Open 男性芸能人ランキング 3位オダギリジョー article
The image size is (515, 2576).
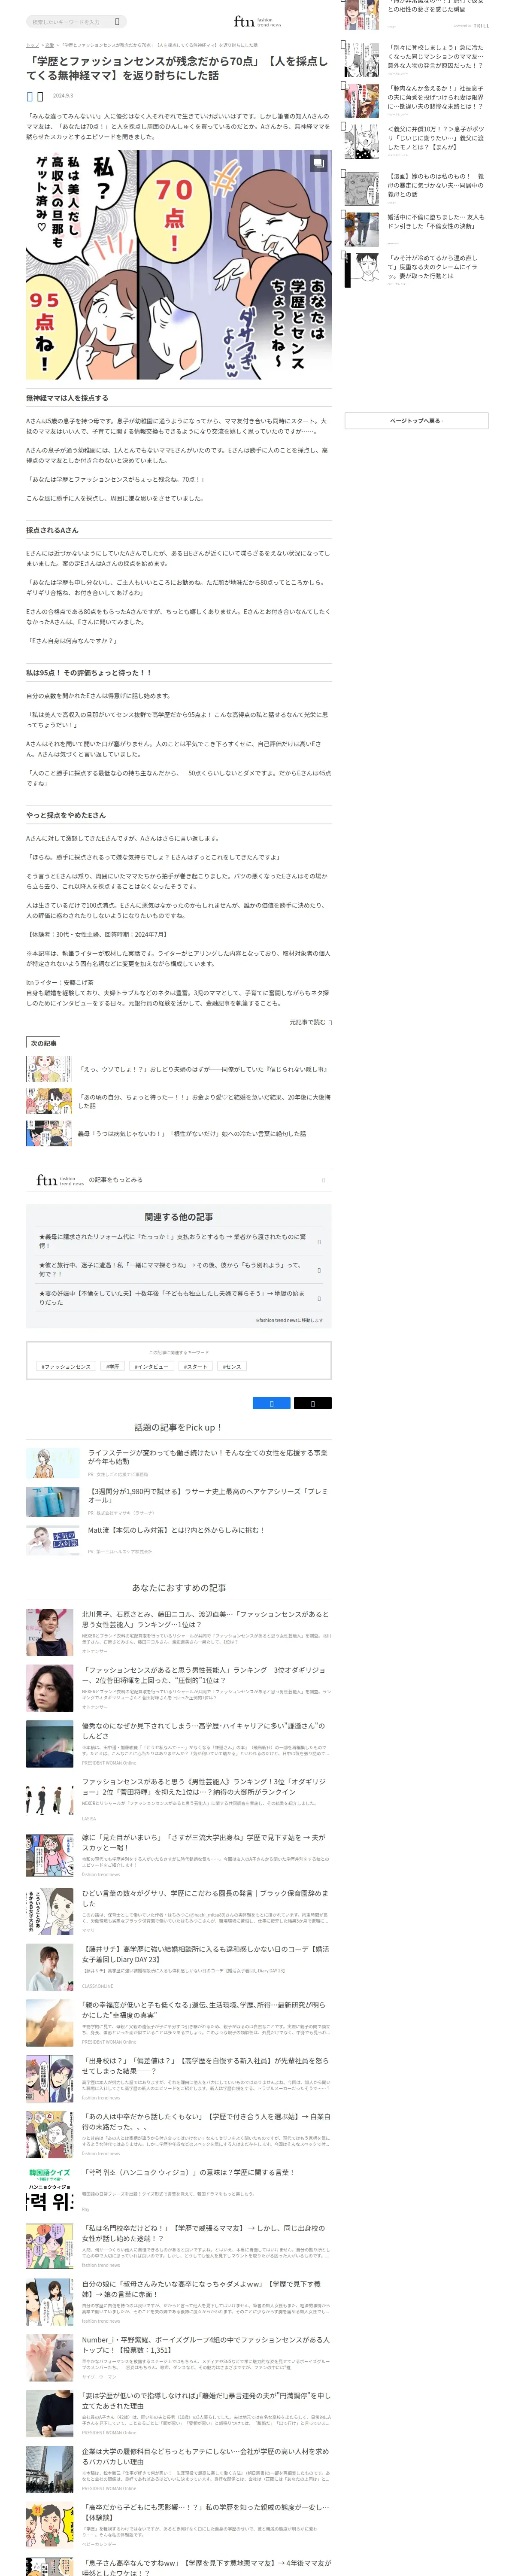tap(204, 1675)
